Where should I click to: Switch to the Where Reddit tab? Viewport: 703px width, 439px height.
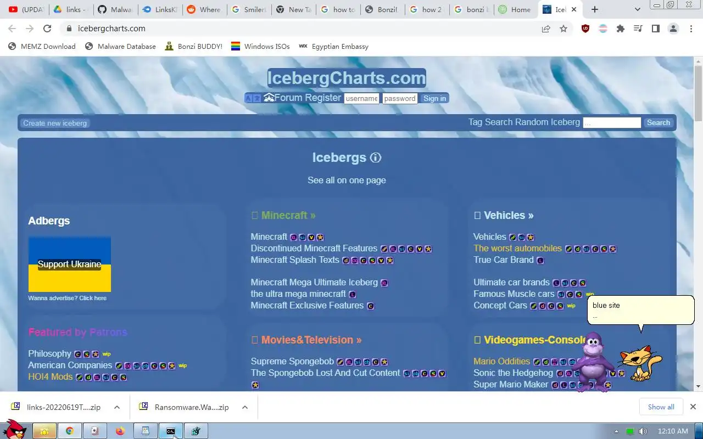pos(203,9)
